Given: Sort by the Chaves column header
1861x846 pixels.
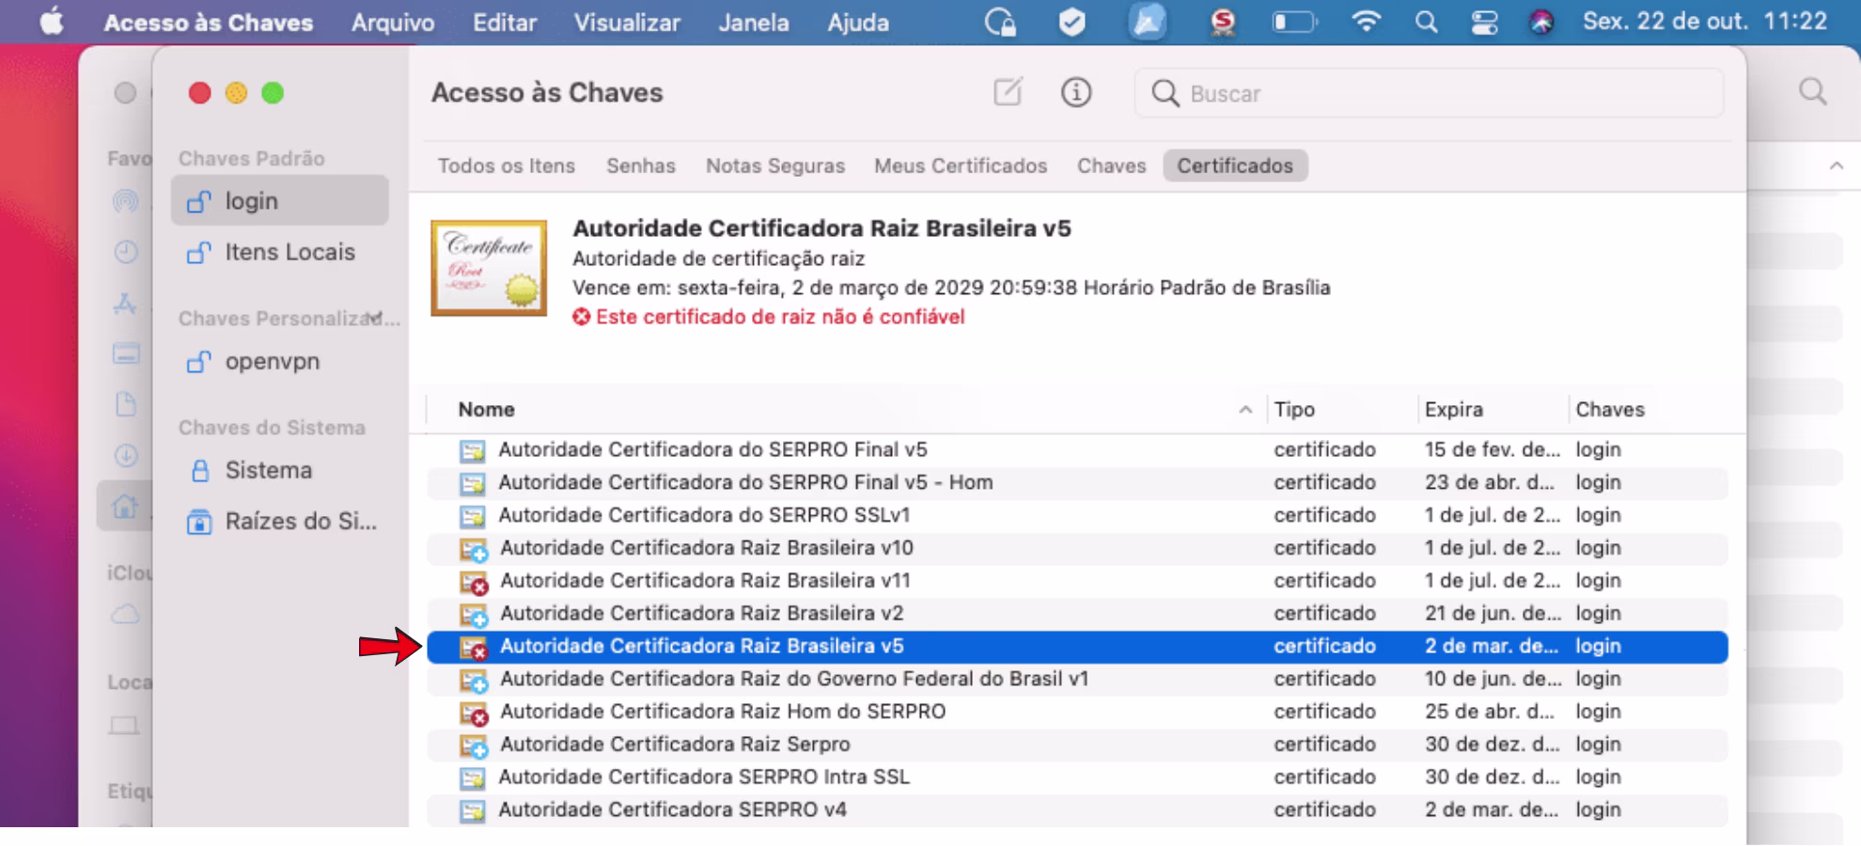Looking at the screenshot, I should coord(1610,409).
